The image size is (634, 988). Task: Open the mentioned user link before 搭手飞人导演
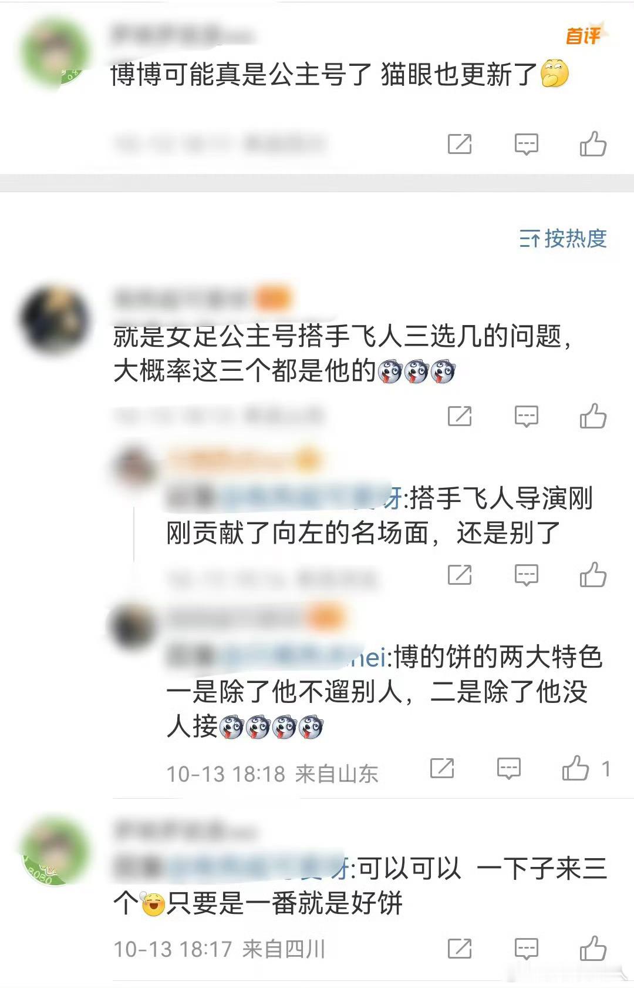[310, 498]
